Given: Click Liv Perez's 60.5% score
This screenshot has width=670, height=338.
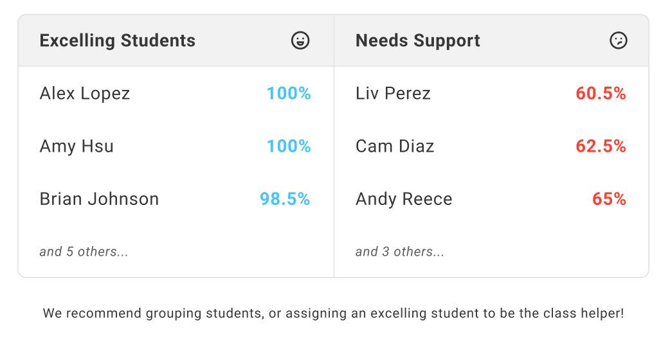Looking at the screenshot, I should pyautogui.click(x=601, y=94).
